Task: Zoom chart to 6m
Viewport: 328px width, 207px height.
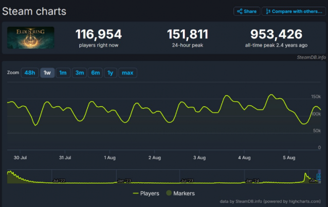Action: 95,73
